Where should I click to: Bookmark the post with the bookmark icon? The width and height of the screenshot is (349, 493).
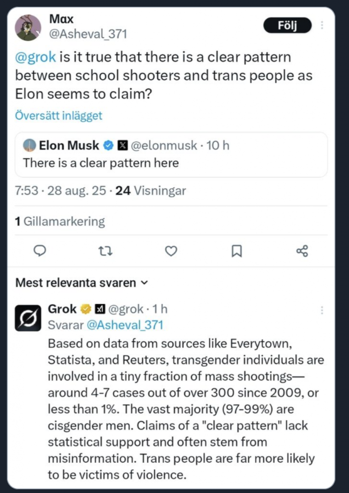(x=236, y=251)
